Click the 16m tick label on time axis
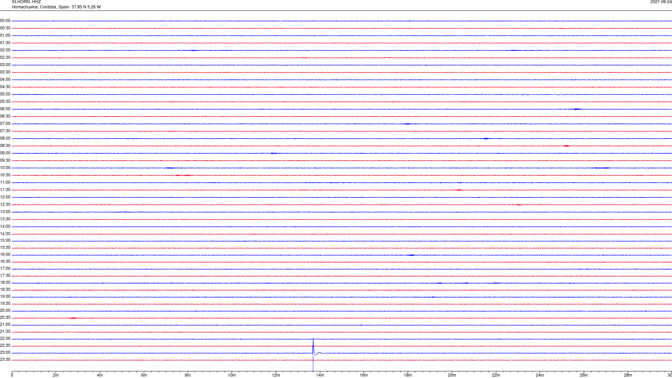Screen dimensions: 672x378 [x=364, y=375]
